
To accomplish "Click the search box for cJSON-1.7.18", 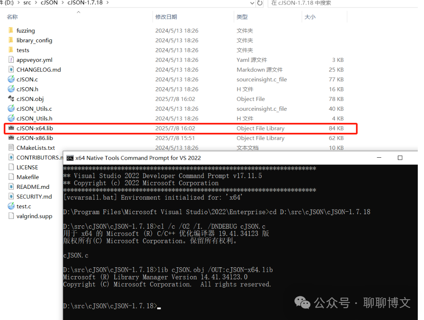I will [342, 3].
